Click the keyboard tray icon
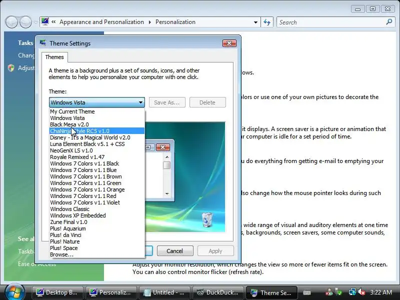The height and width of the screenshot is (300, 400). (x=307, y=292)
